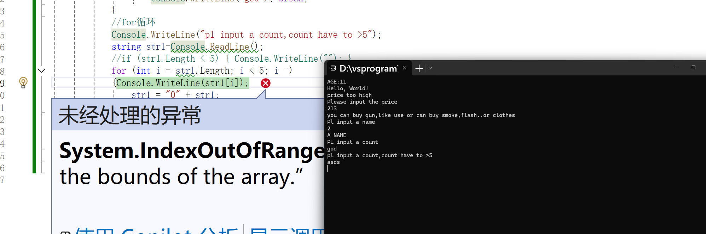The width and height of the screenshot is (706, 234).
Task: Click the 'pl input a count' WriteLine statement
Action: coord(247,35)
